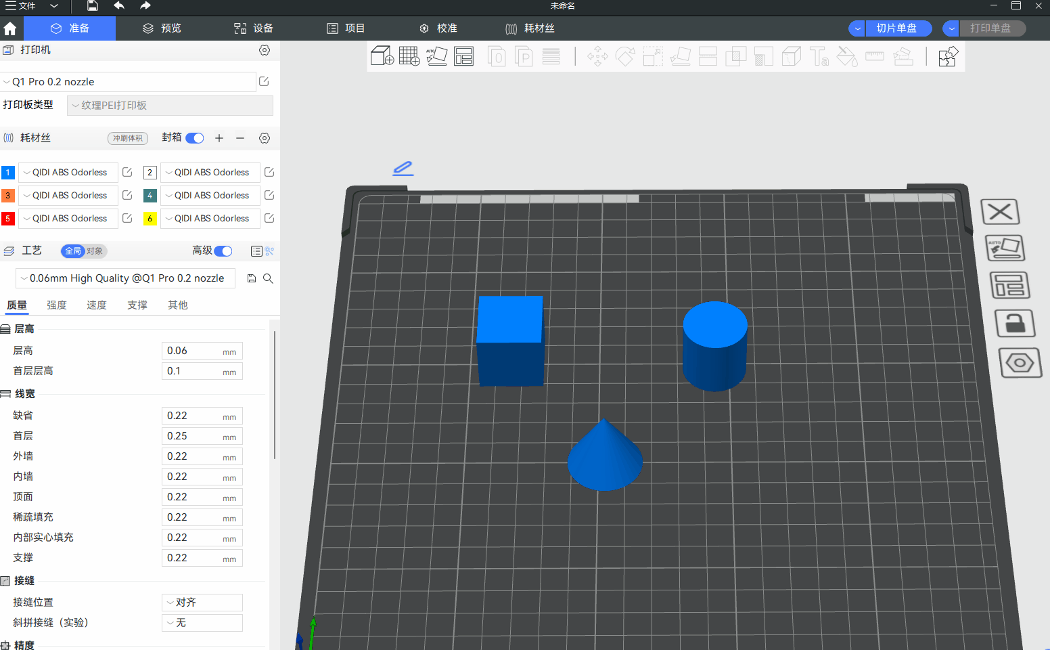Open the 接缝位置 dropdown set to 对齐

(x=202, y=603)
